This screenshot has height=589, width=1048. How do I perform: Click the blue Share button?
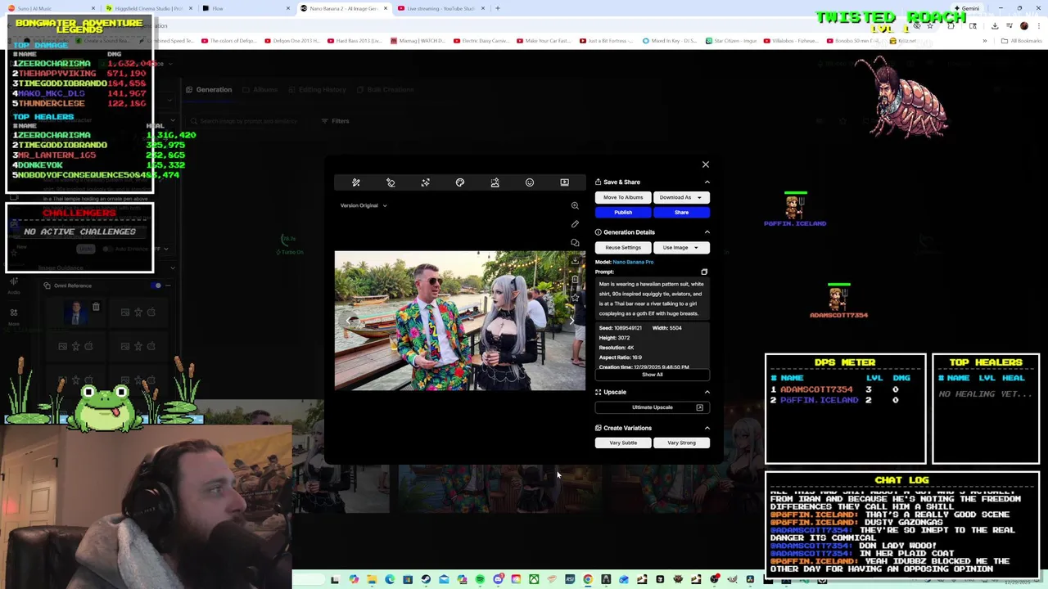[x=681, y=212]
